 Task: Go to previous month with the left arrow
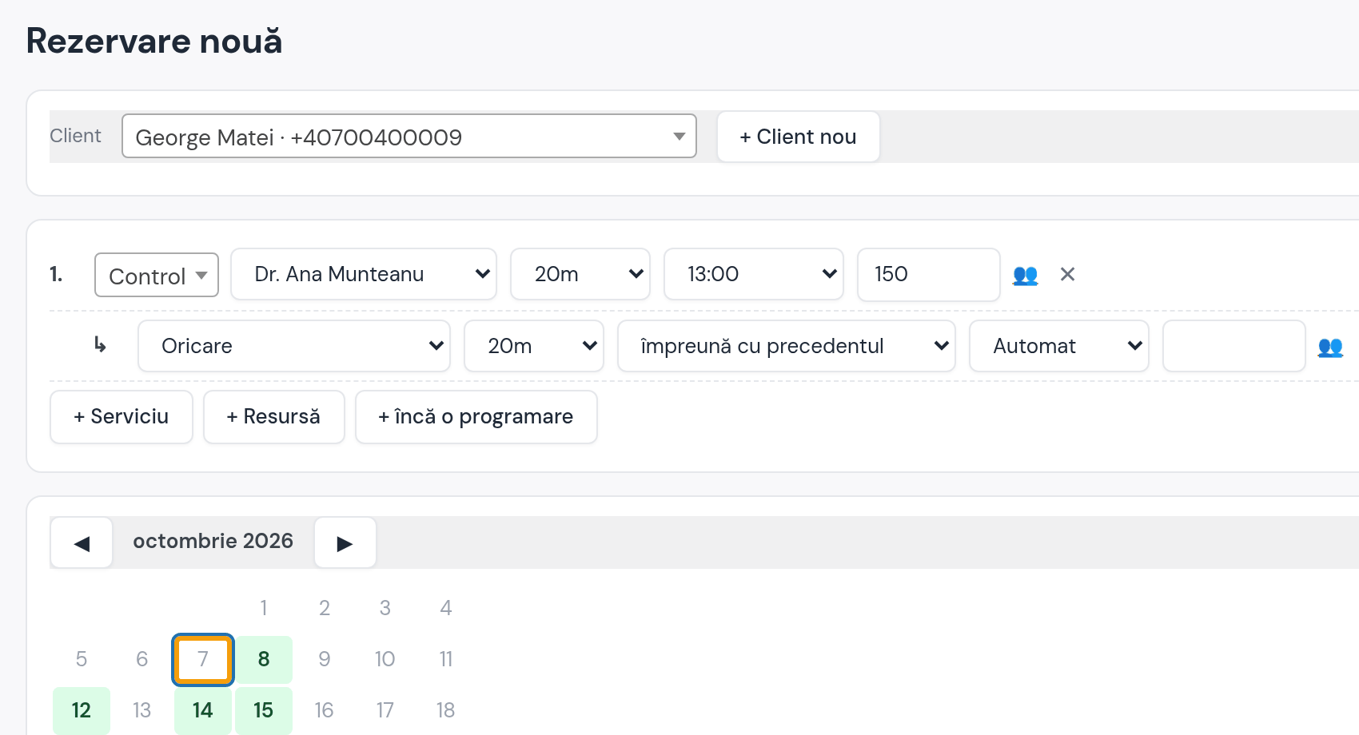[82, 543]
